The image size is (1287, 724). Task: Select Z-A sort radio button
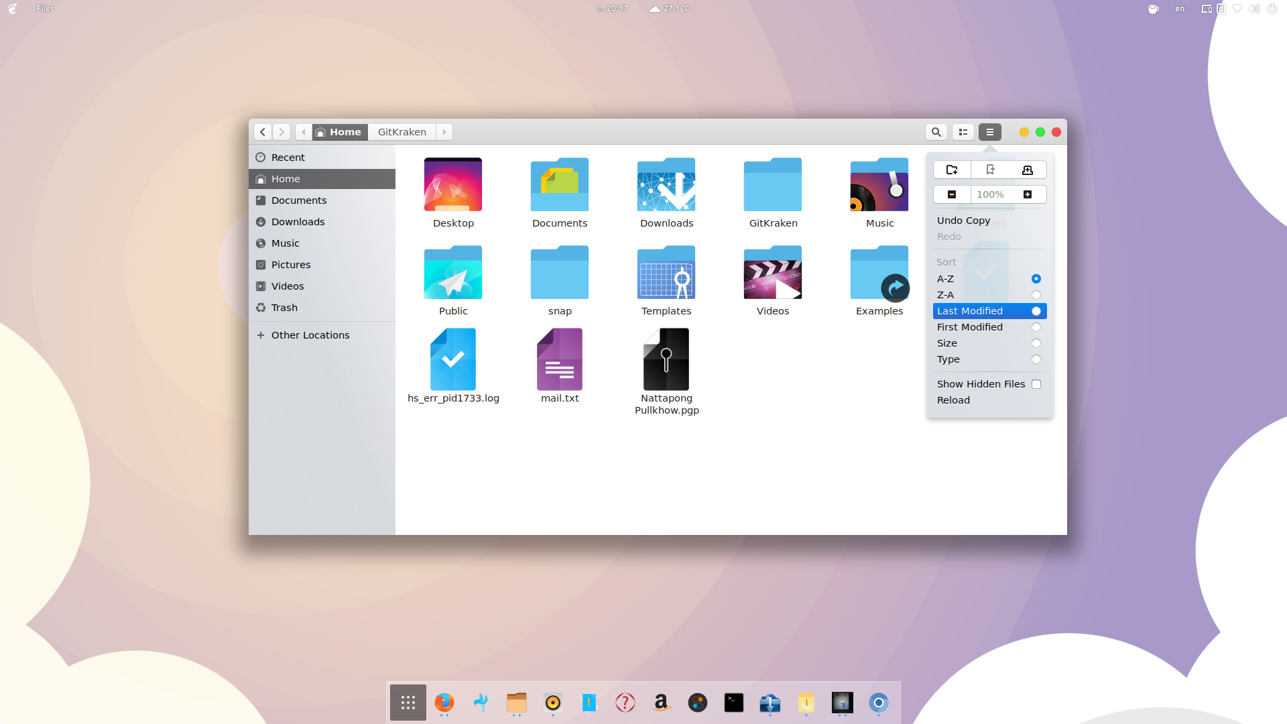click(x=1036, y=295)
